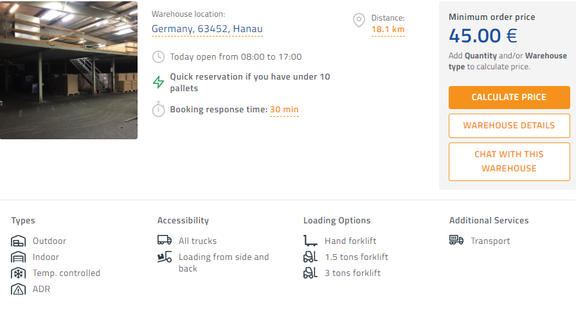Open the Germany, 63452, Hanau location link

[207, 29]
